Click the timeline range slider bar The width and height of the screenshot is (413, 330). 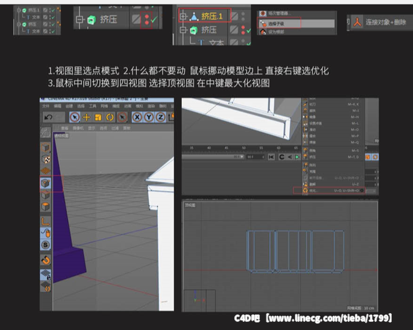click(x=213, y=157)
